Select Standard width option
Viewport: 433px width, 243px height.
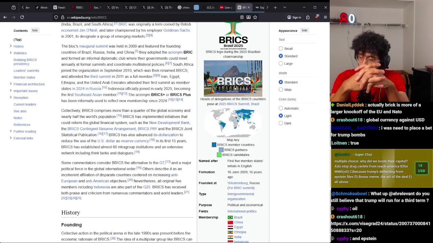tap(281, 82)
